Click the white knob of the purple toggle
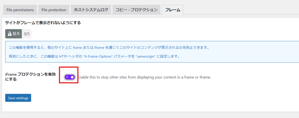Viewport: 299px width, 118px height. 72,77
